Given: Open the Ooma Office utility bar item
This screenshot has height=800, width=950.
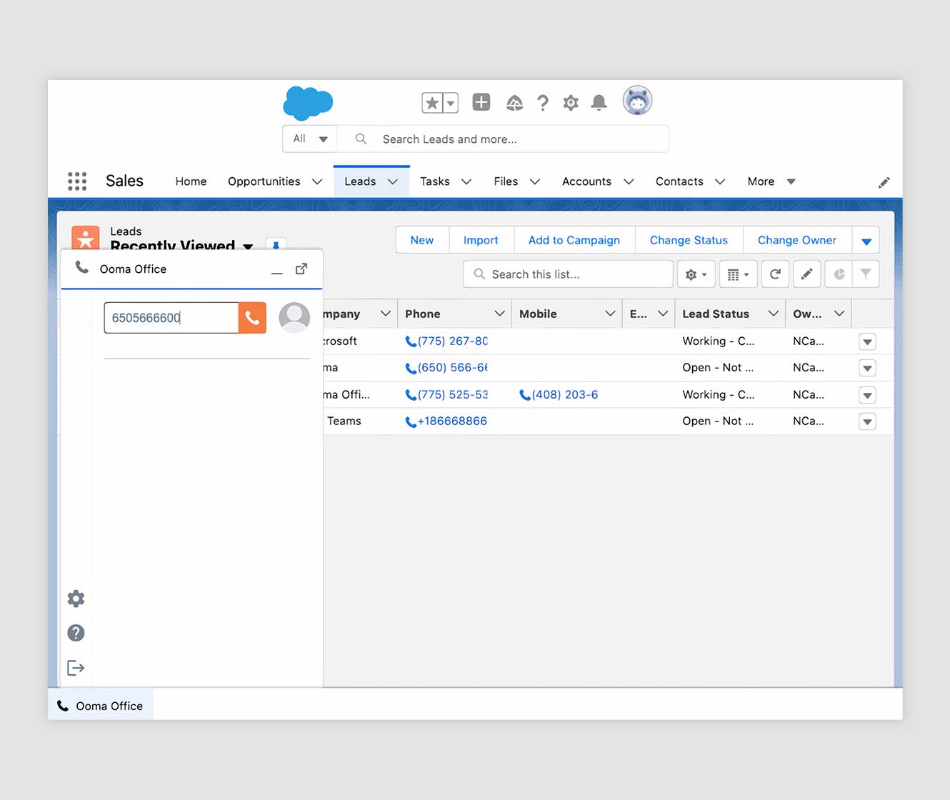Looking at the screenshot, I should [x=101, y=706].
